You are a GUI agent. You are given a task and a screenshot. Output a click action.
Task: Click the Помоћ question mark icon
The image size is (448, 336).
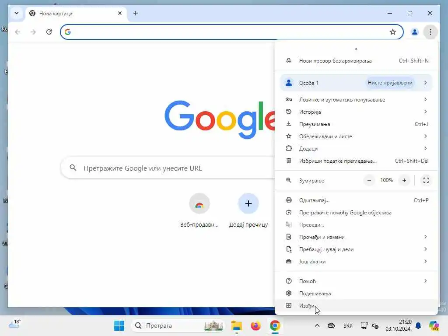[289, 281]
